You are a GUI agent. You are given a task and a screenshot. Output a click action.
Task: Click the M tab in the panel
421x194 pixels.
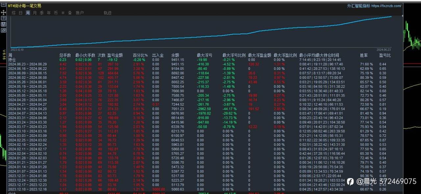[x=63, y=13]
